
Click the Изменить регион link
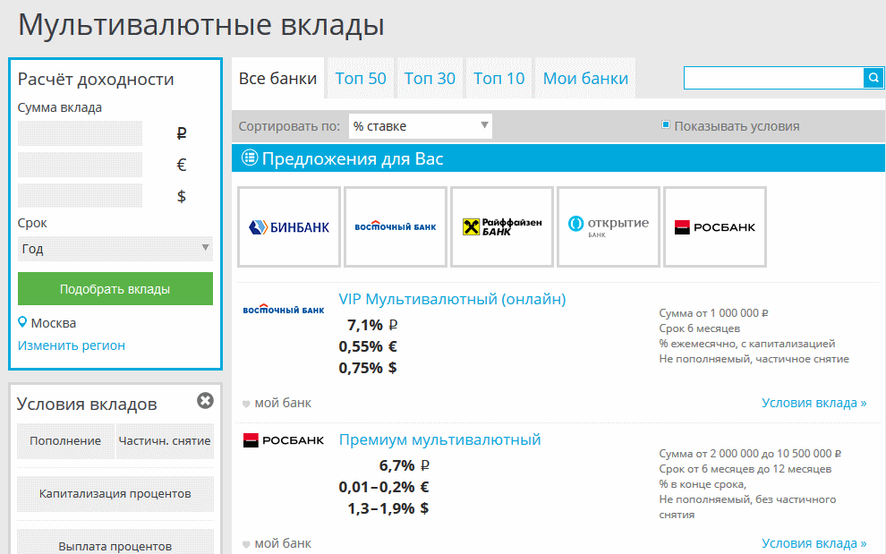point(72,345)
